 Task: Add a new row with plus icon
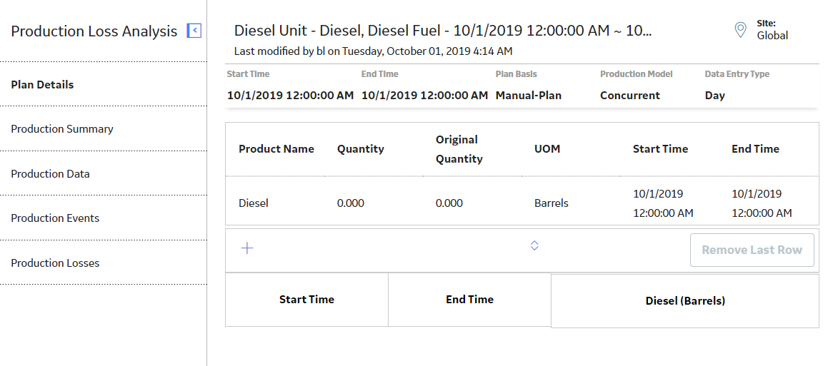[247, 248]
